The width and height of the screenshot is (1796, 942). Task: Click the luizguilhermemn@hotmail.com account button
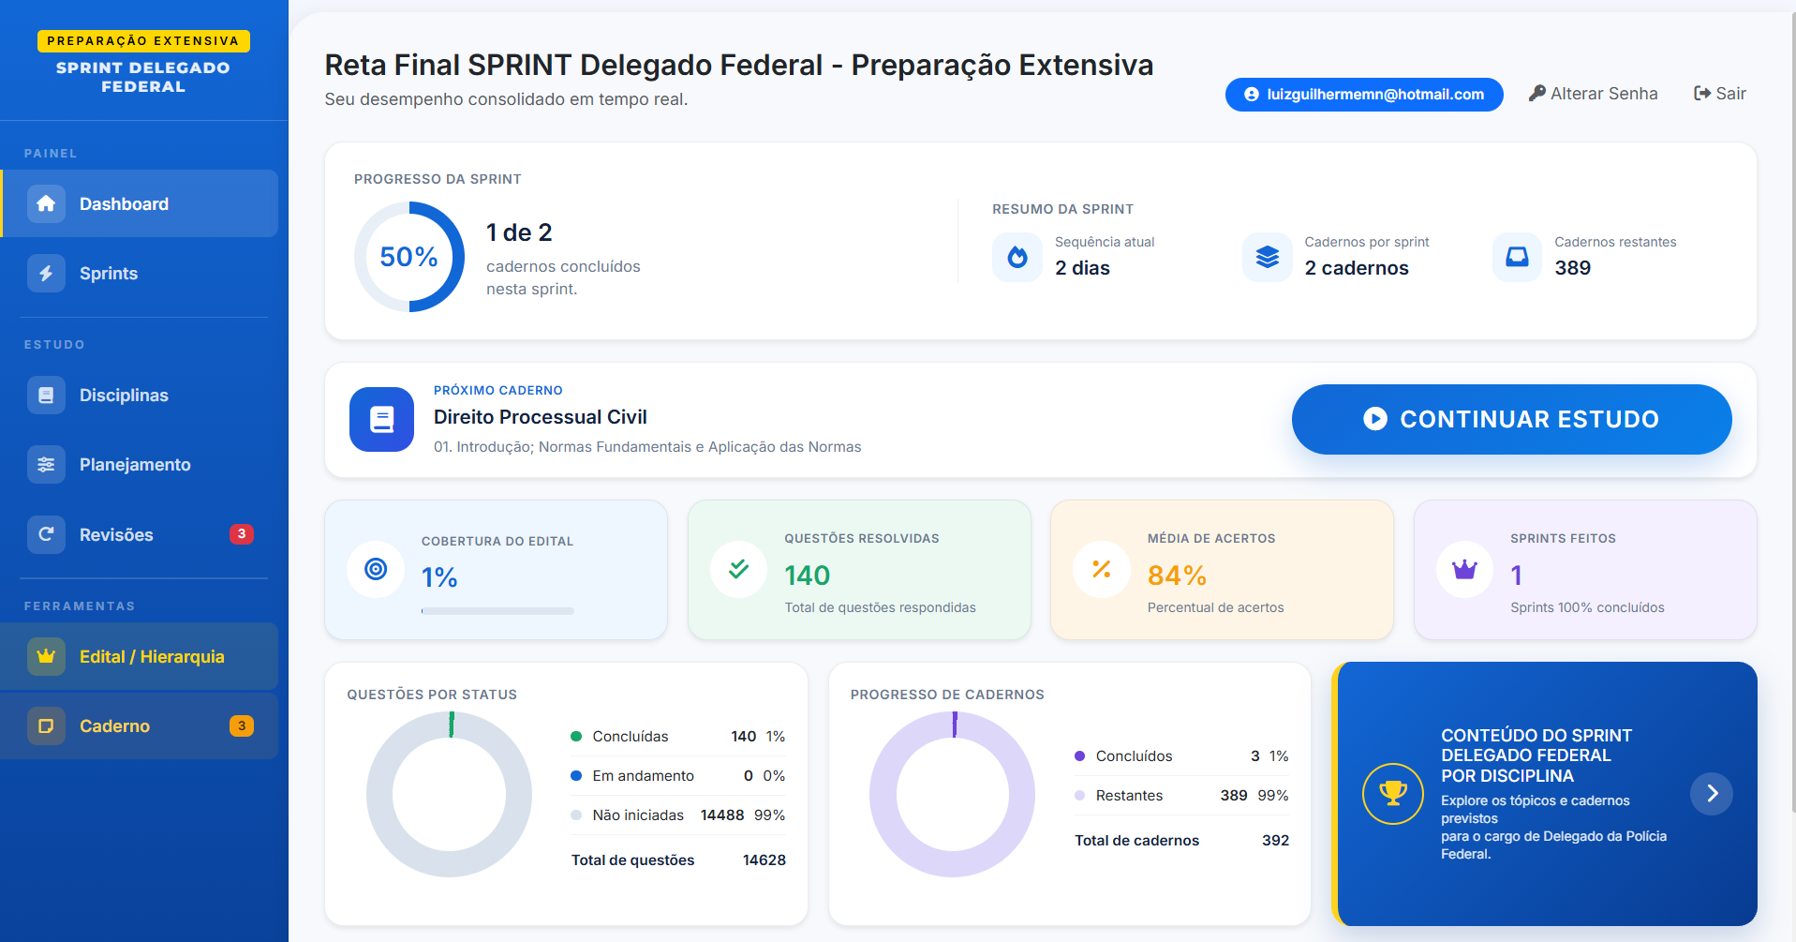pyautogui.click(x=1364, y=95)
